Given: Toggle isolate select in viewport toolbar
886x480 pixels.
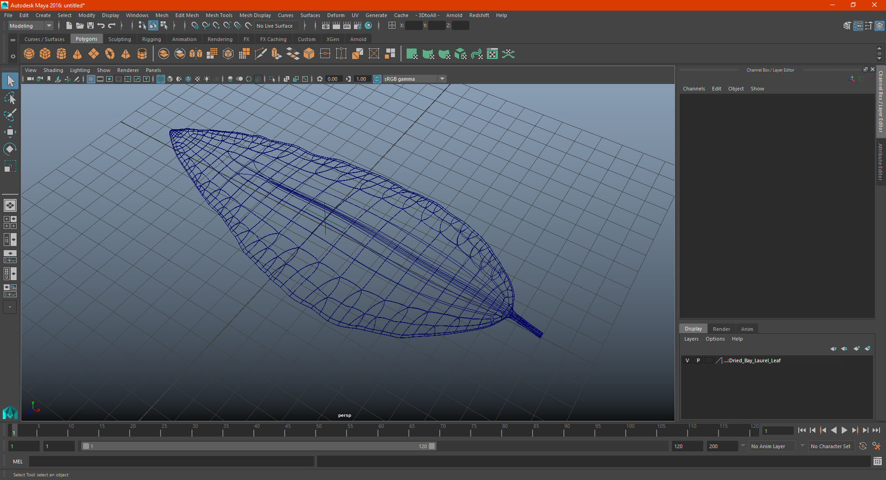Looking at the screenshot, I should tap(272, 79).
